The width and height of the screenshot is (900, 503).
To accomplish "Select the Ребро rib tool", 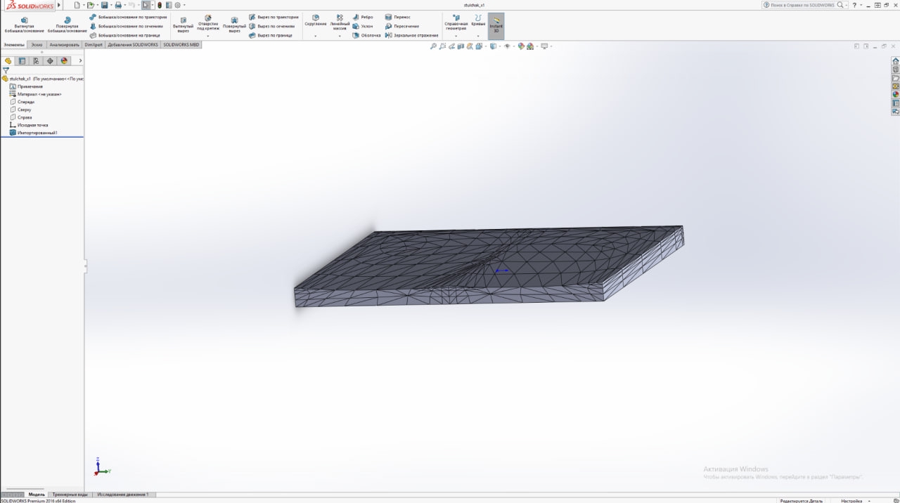I will [363, 17].
